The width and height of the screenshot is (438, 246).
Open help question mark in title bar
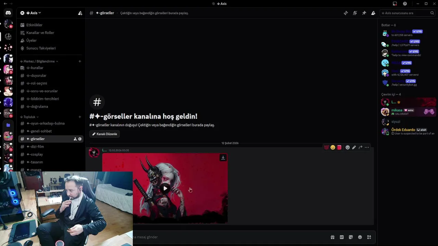(x=405, y=4)
